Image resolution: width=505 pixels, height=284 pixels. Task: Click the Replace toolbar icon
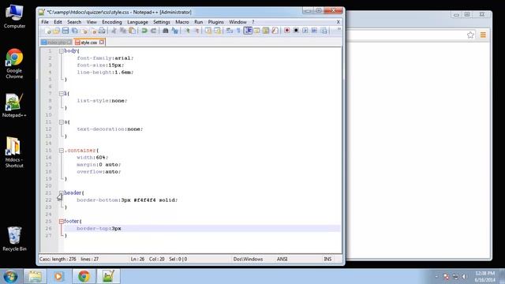[174, 31]
